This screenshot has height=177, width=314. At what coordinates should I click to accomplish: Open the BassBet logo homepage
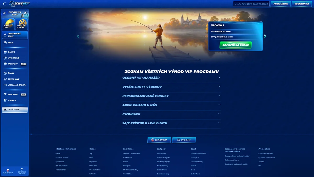point(19,4)
